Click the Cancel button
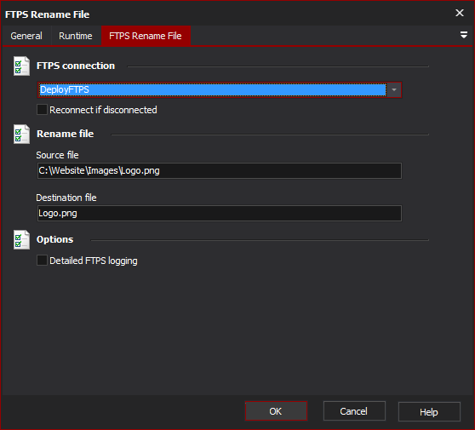 pos(354,411)
